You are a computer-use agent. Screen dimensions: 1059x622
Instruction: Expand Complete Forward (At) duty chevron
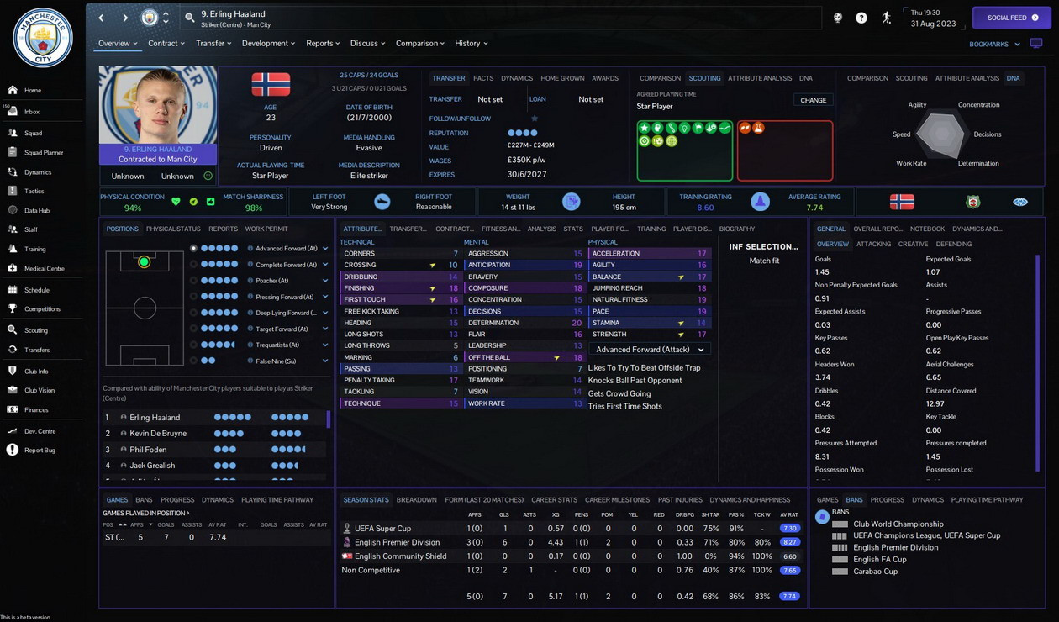325,265
